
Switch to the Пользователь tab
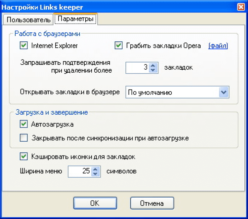tap(28, 20)
